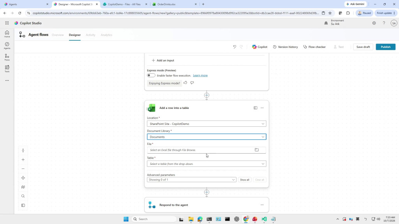Viewport: 399px width, 224px height.
Task: Open the Table dropdown
Action: [207, 164]
